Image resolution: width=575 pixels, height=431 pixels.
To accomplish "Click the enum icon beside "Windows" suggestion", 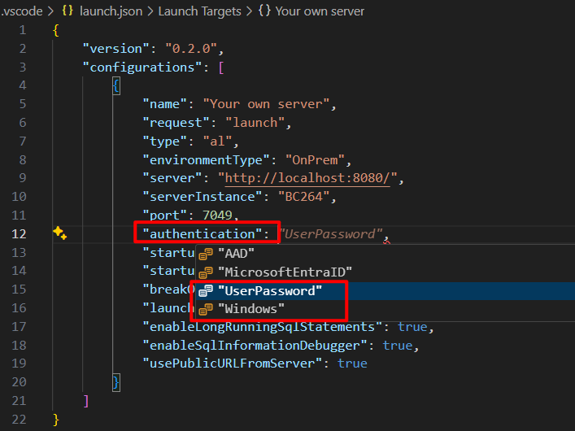I will (x=206, y=309).
